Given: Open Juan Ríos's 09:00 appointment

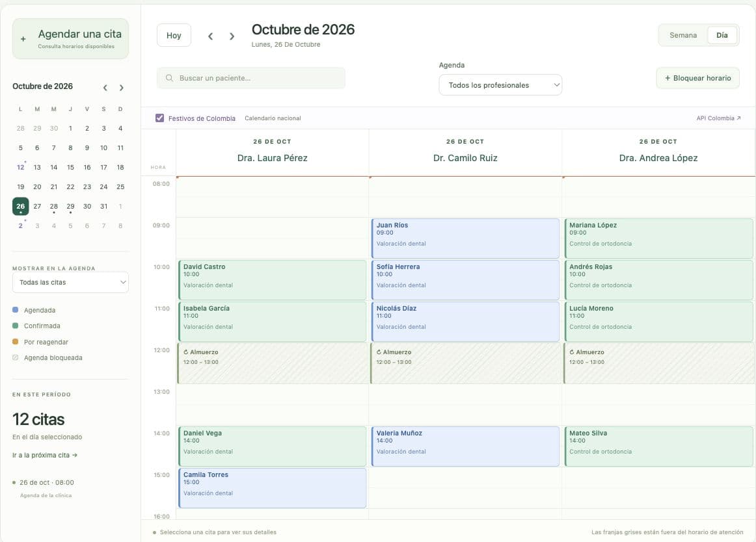Looking at the screenshot, I should pos(465,239).
